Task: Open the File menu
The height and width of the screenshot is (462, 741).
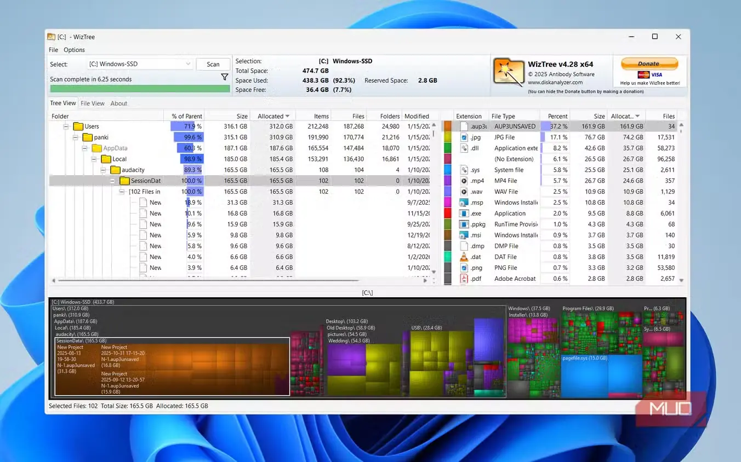Action: click(53, 50)
